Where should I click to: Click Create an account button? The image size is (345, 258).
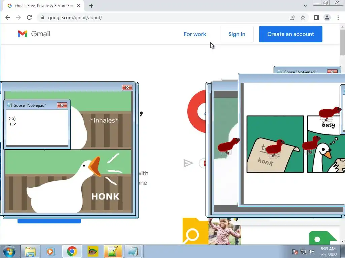[x=291, y=34]
